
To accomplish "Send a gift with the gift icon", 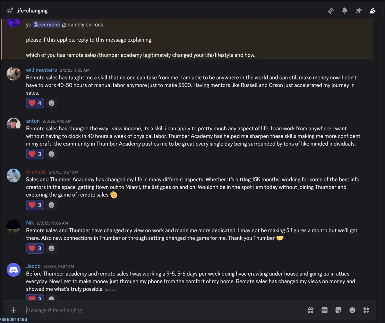I will point(311,310).
